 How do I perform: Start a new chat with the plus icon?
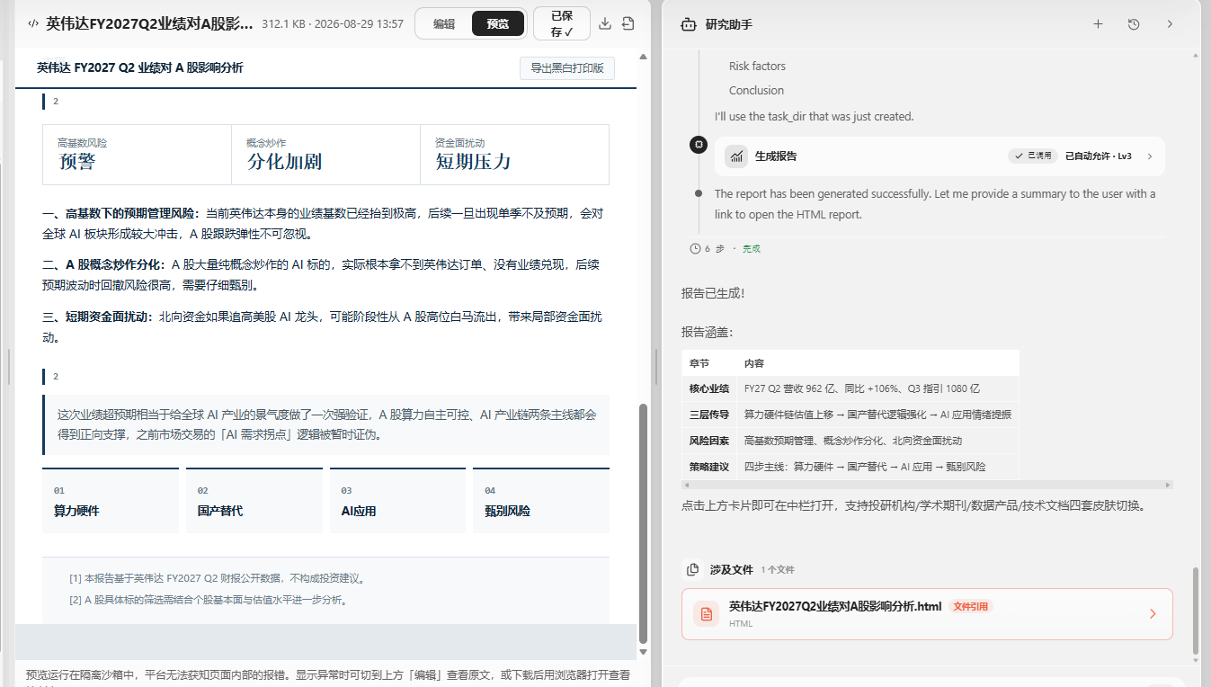pyautogui.click(x=1098, y=24)
